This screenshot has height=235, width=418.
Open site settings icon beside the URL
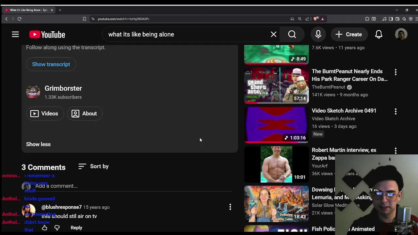point(93,19)
